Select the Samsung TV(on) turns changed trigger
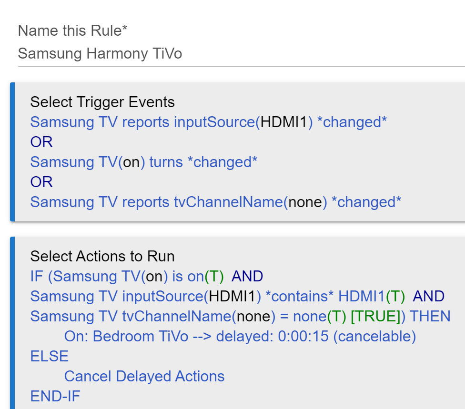 [143, 162]
